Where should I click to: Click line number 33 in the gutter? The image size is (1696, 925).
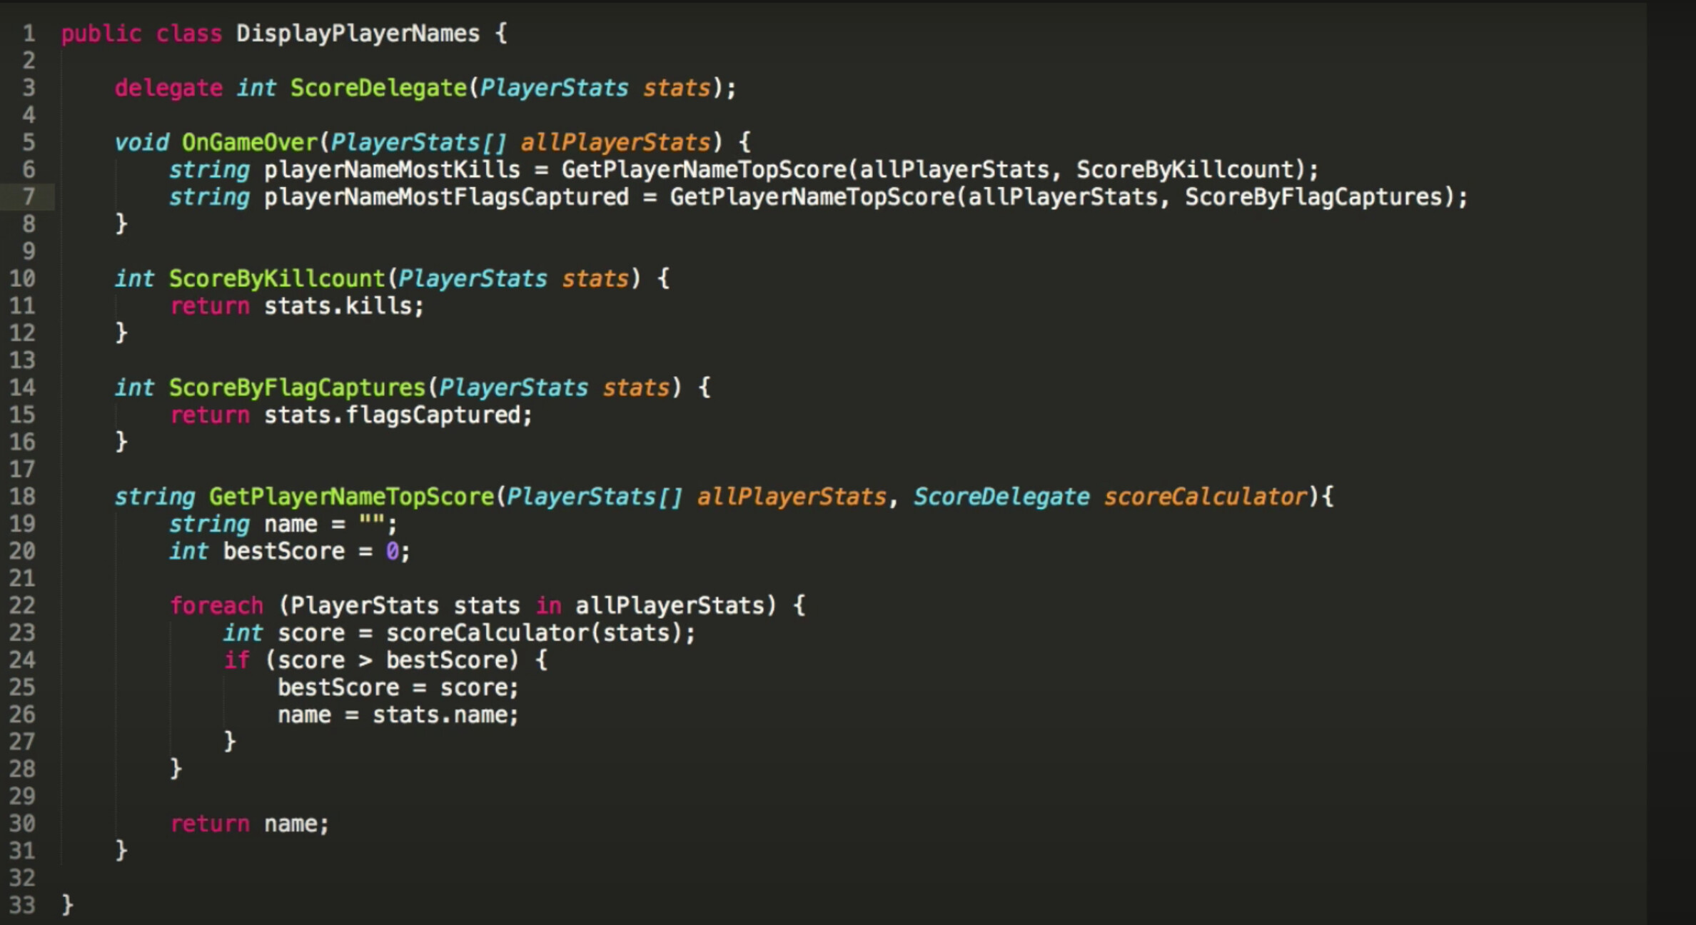[x=22, y=905]
